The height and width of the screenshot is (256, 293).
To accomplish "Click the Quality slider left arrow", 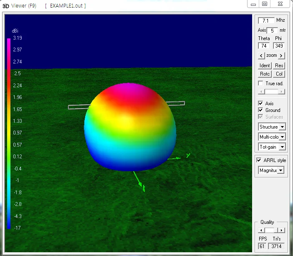I will (261, 230).
